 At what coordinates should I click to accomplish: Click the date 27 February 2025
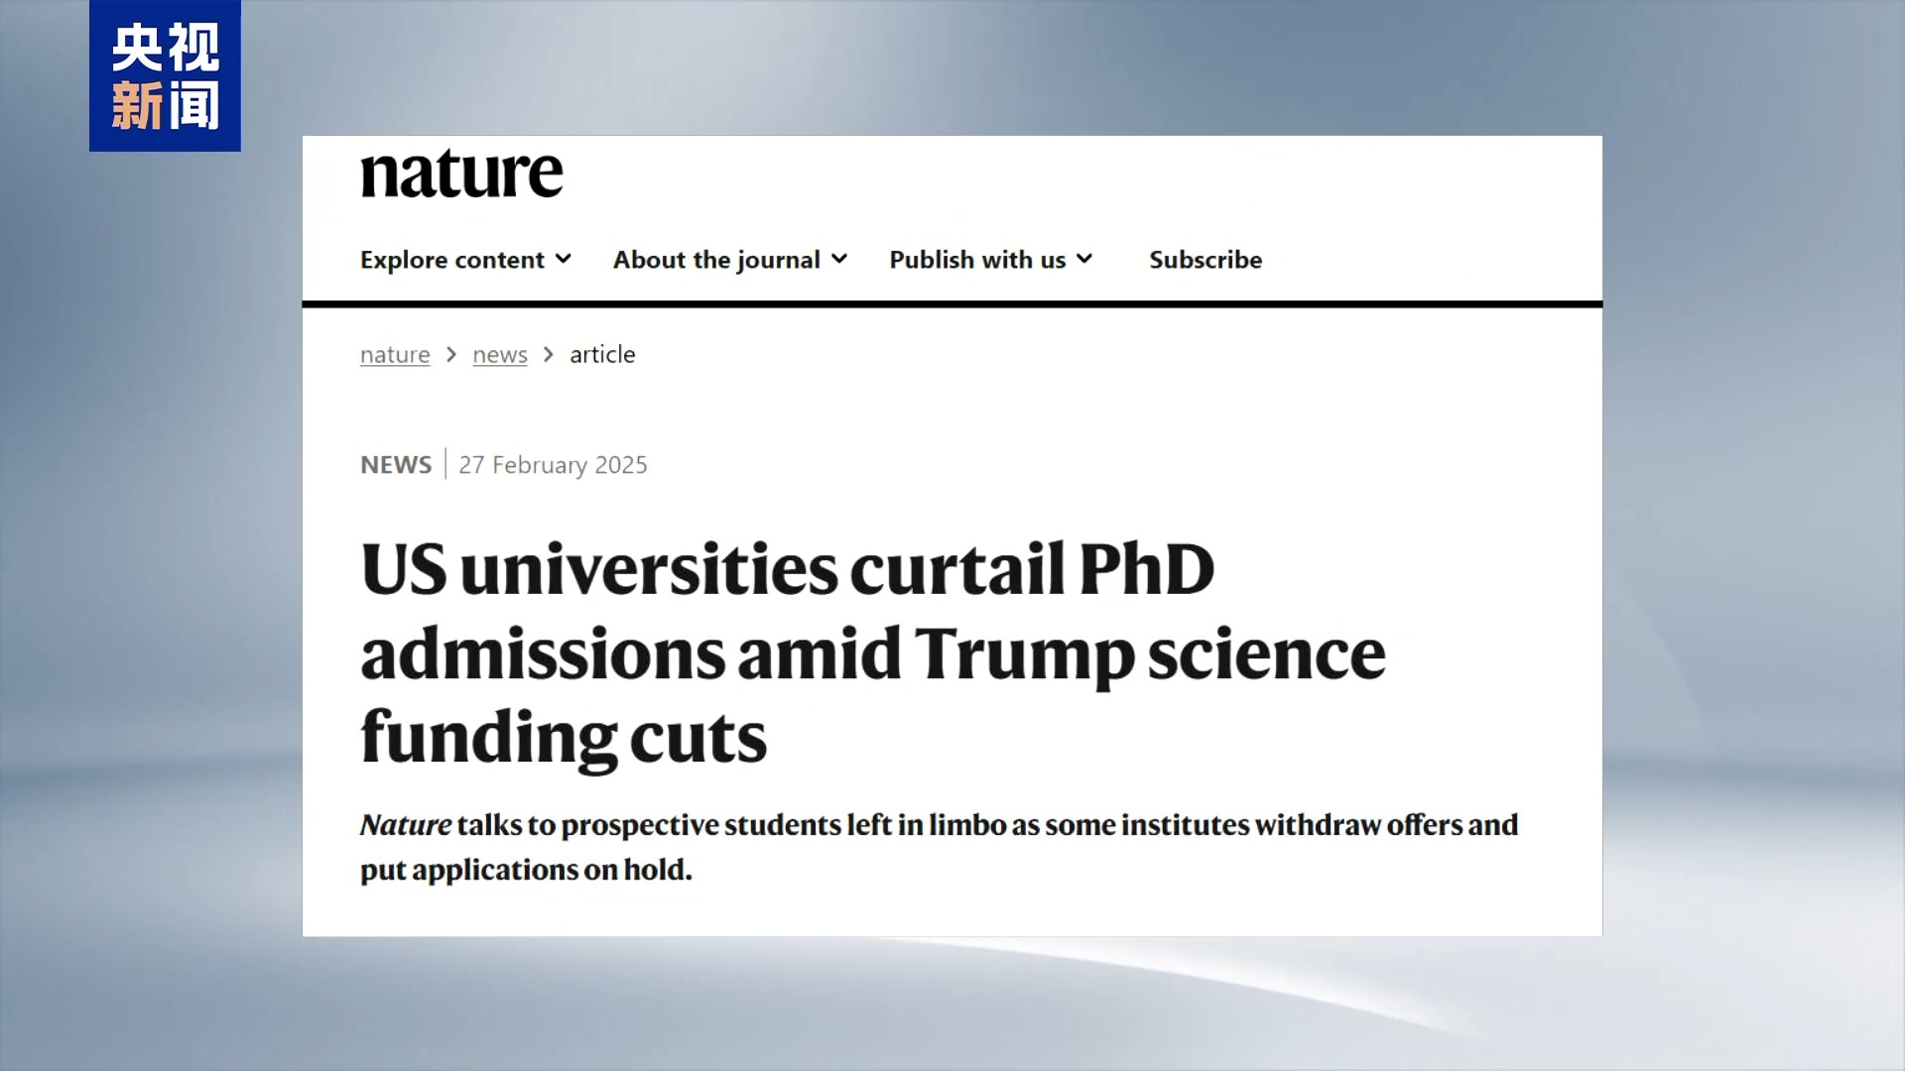pos(553,465)
